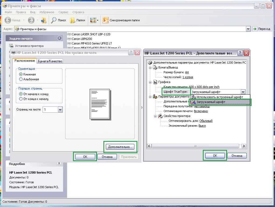The width and height of the screenshot is (275, 207).
Task: Click the Обычный optimize-for value
Action: point(206,121)
